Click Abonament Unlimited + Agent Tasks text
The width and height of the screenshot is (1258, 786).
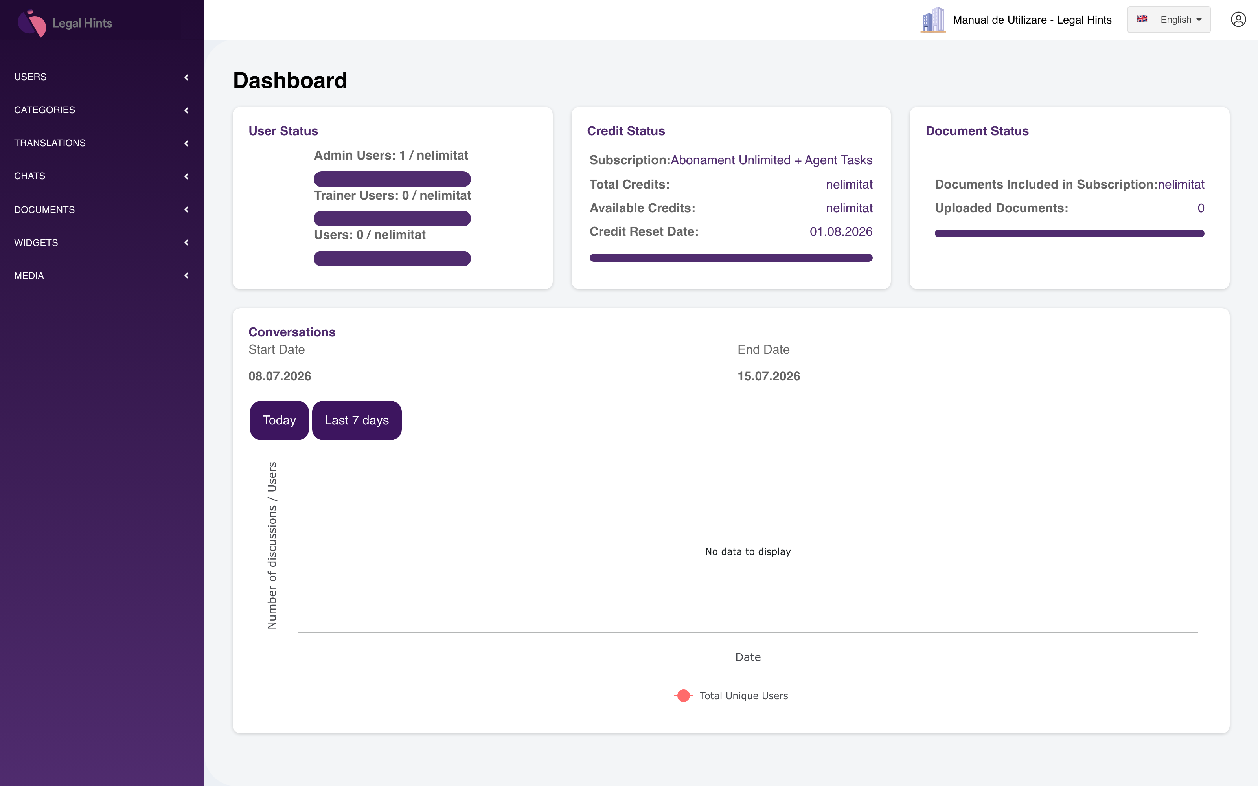click(771, 160)
